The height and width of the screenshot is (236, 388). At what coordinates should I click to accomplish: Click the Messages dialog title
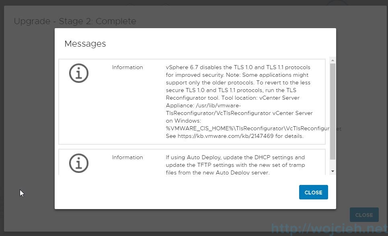[x=85, y=44]
